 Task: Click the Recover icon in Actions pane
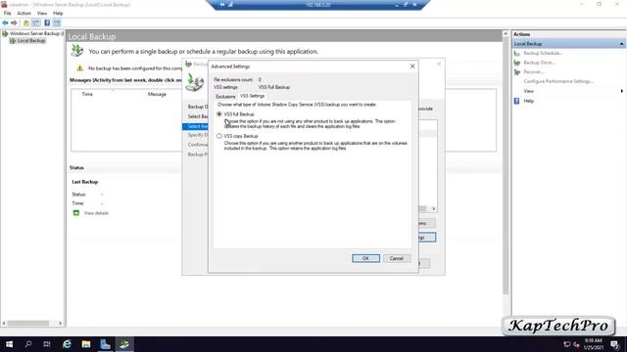click(x=517, y=72)
